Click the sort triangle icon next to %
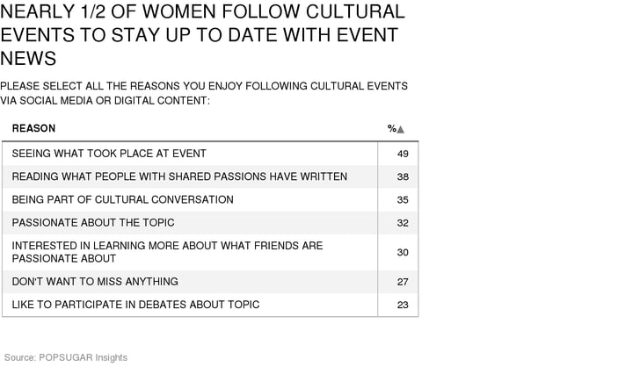 point(400,130)
